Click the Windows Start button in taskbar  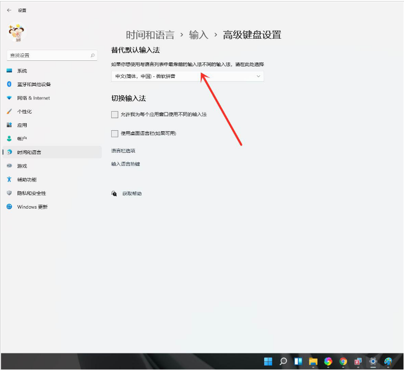click(268, 361)
